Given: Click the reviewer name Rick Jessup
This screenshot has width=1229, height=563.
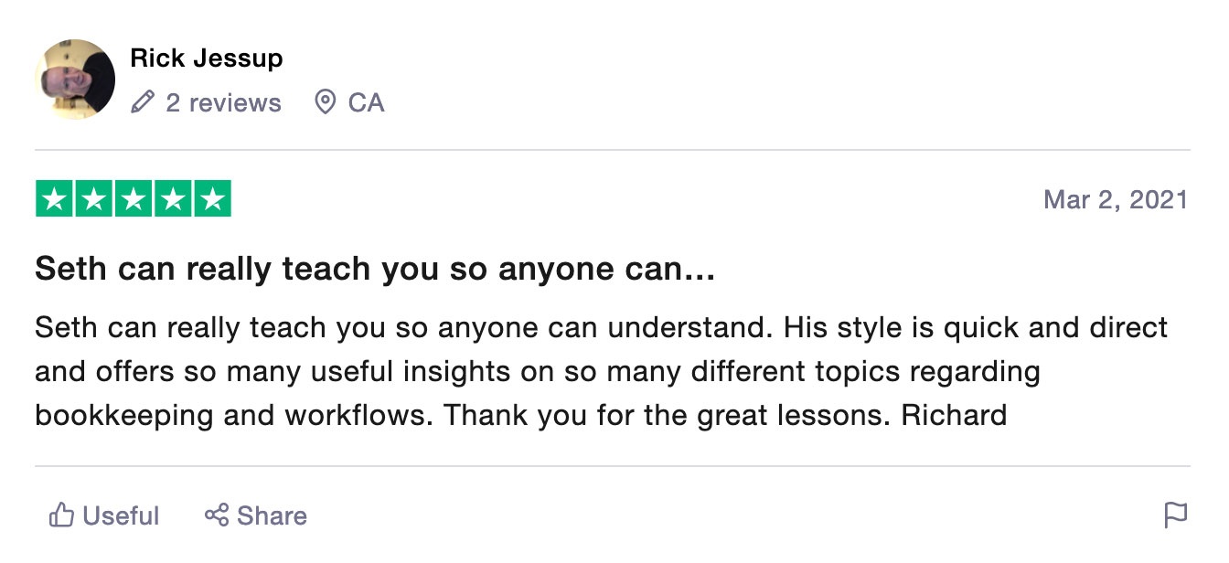Looking at the screenshot, I should click(x=207, y=58).
